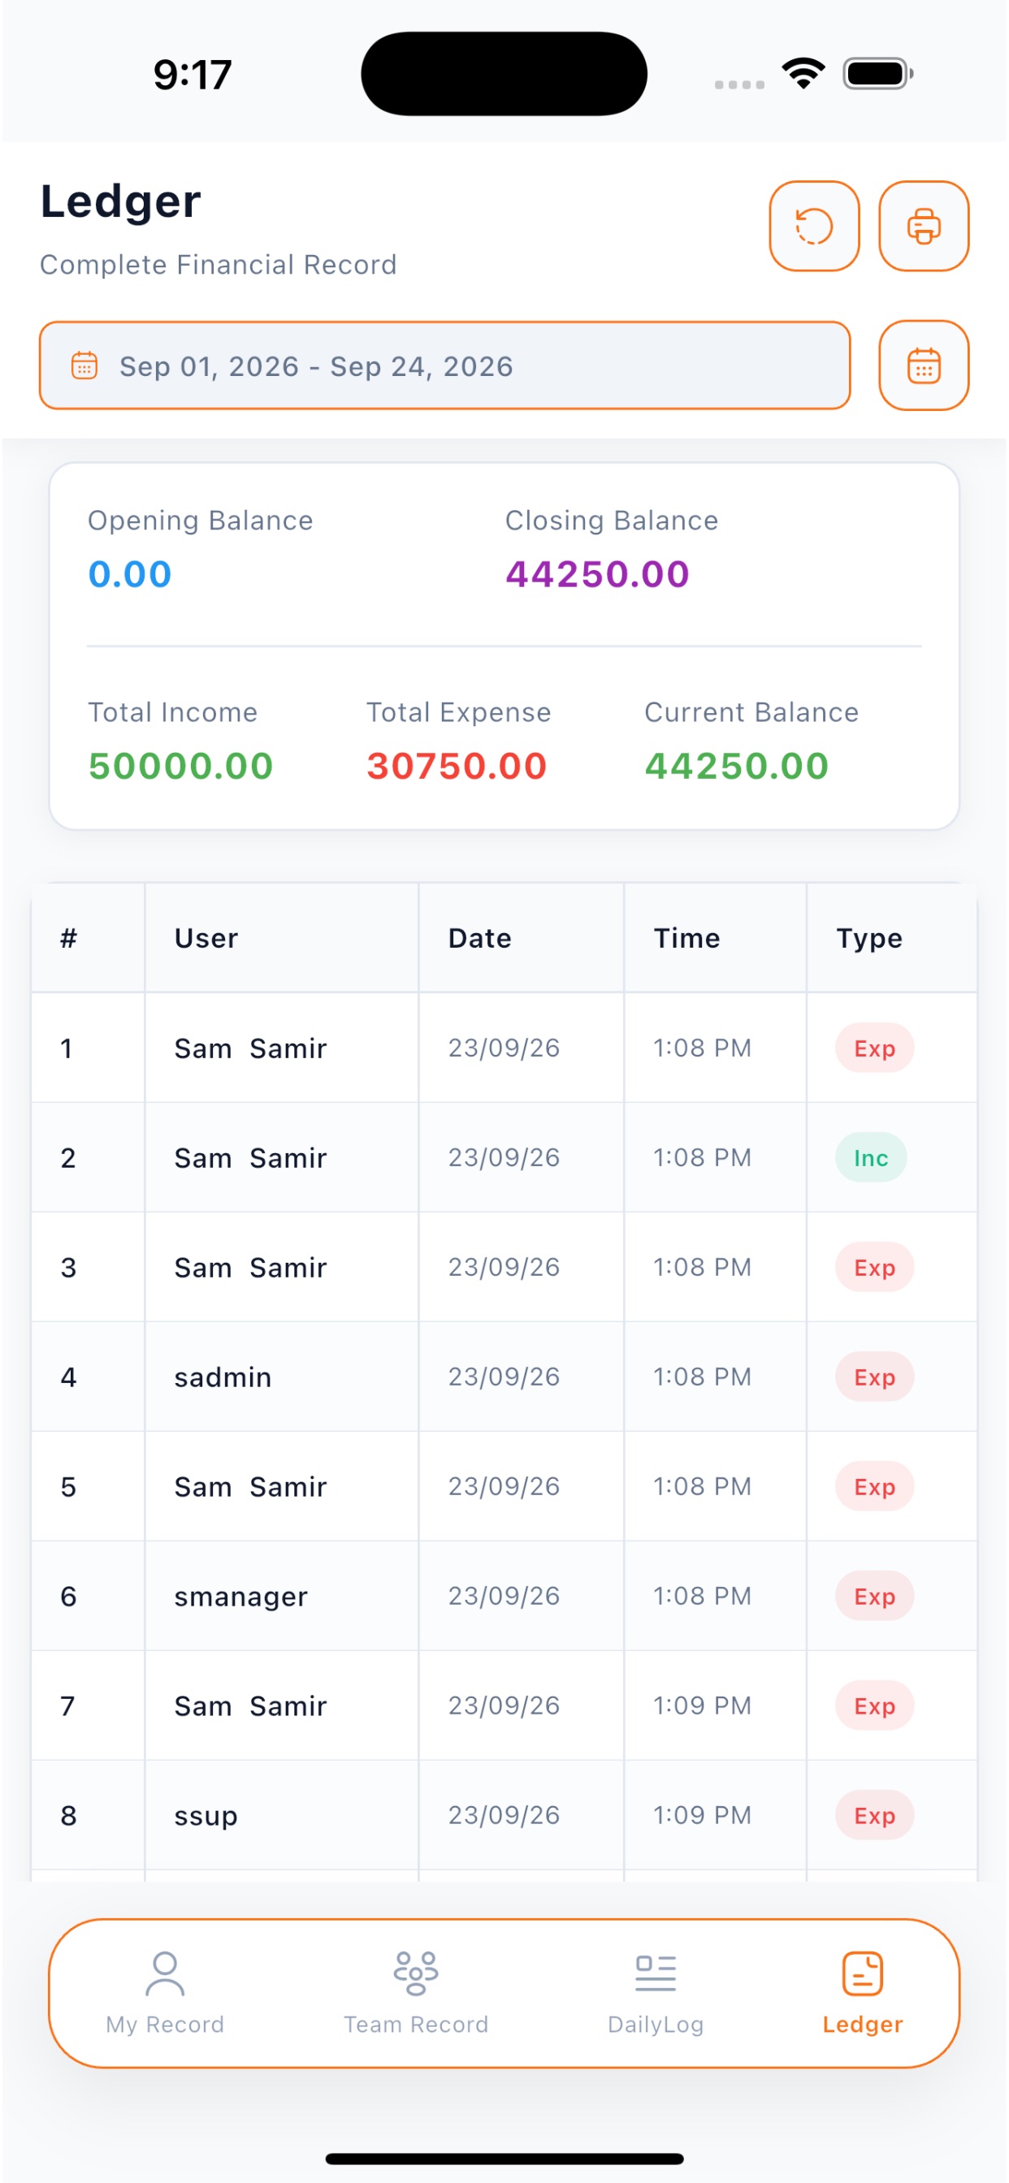Tap Total Income value 50000.00
The height and width of the screenshot is (2183, 1009).
(180, 766)
